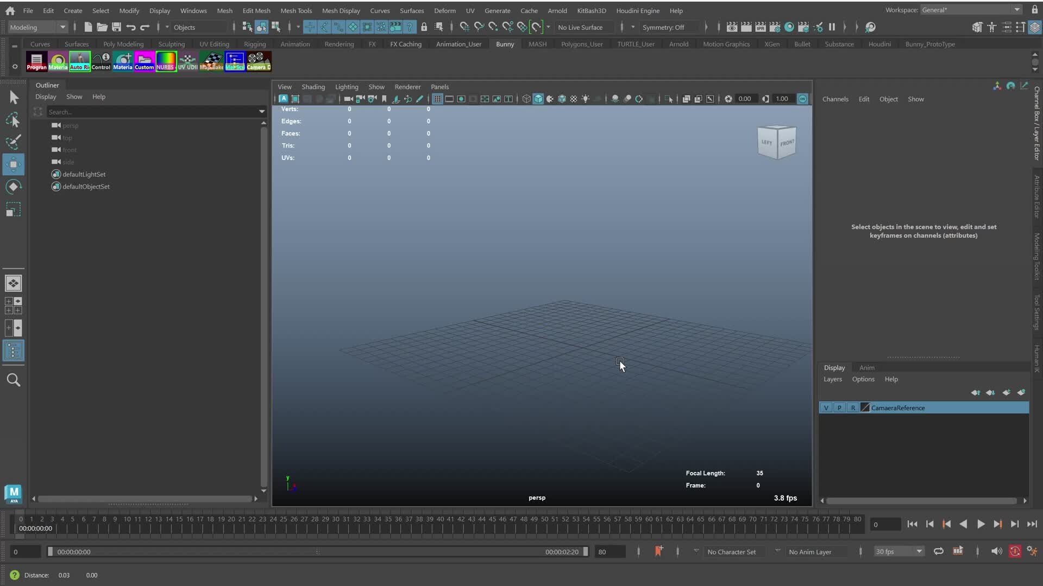
Task: Activate the Rotate tool
Action: click(13, 187)
